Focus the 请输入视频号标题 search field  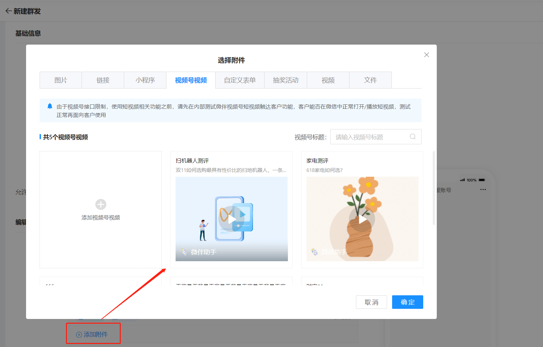376,137
